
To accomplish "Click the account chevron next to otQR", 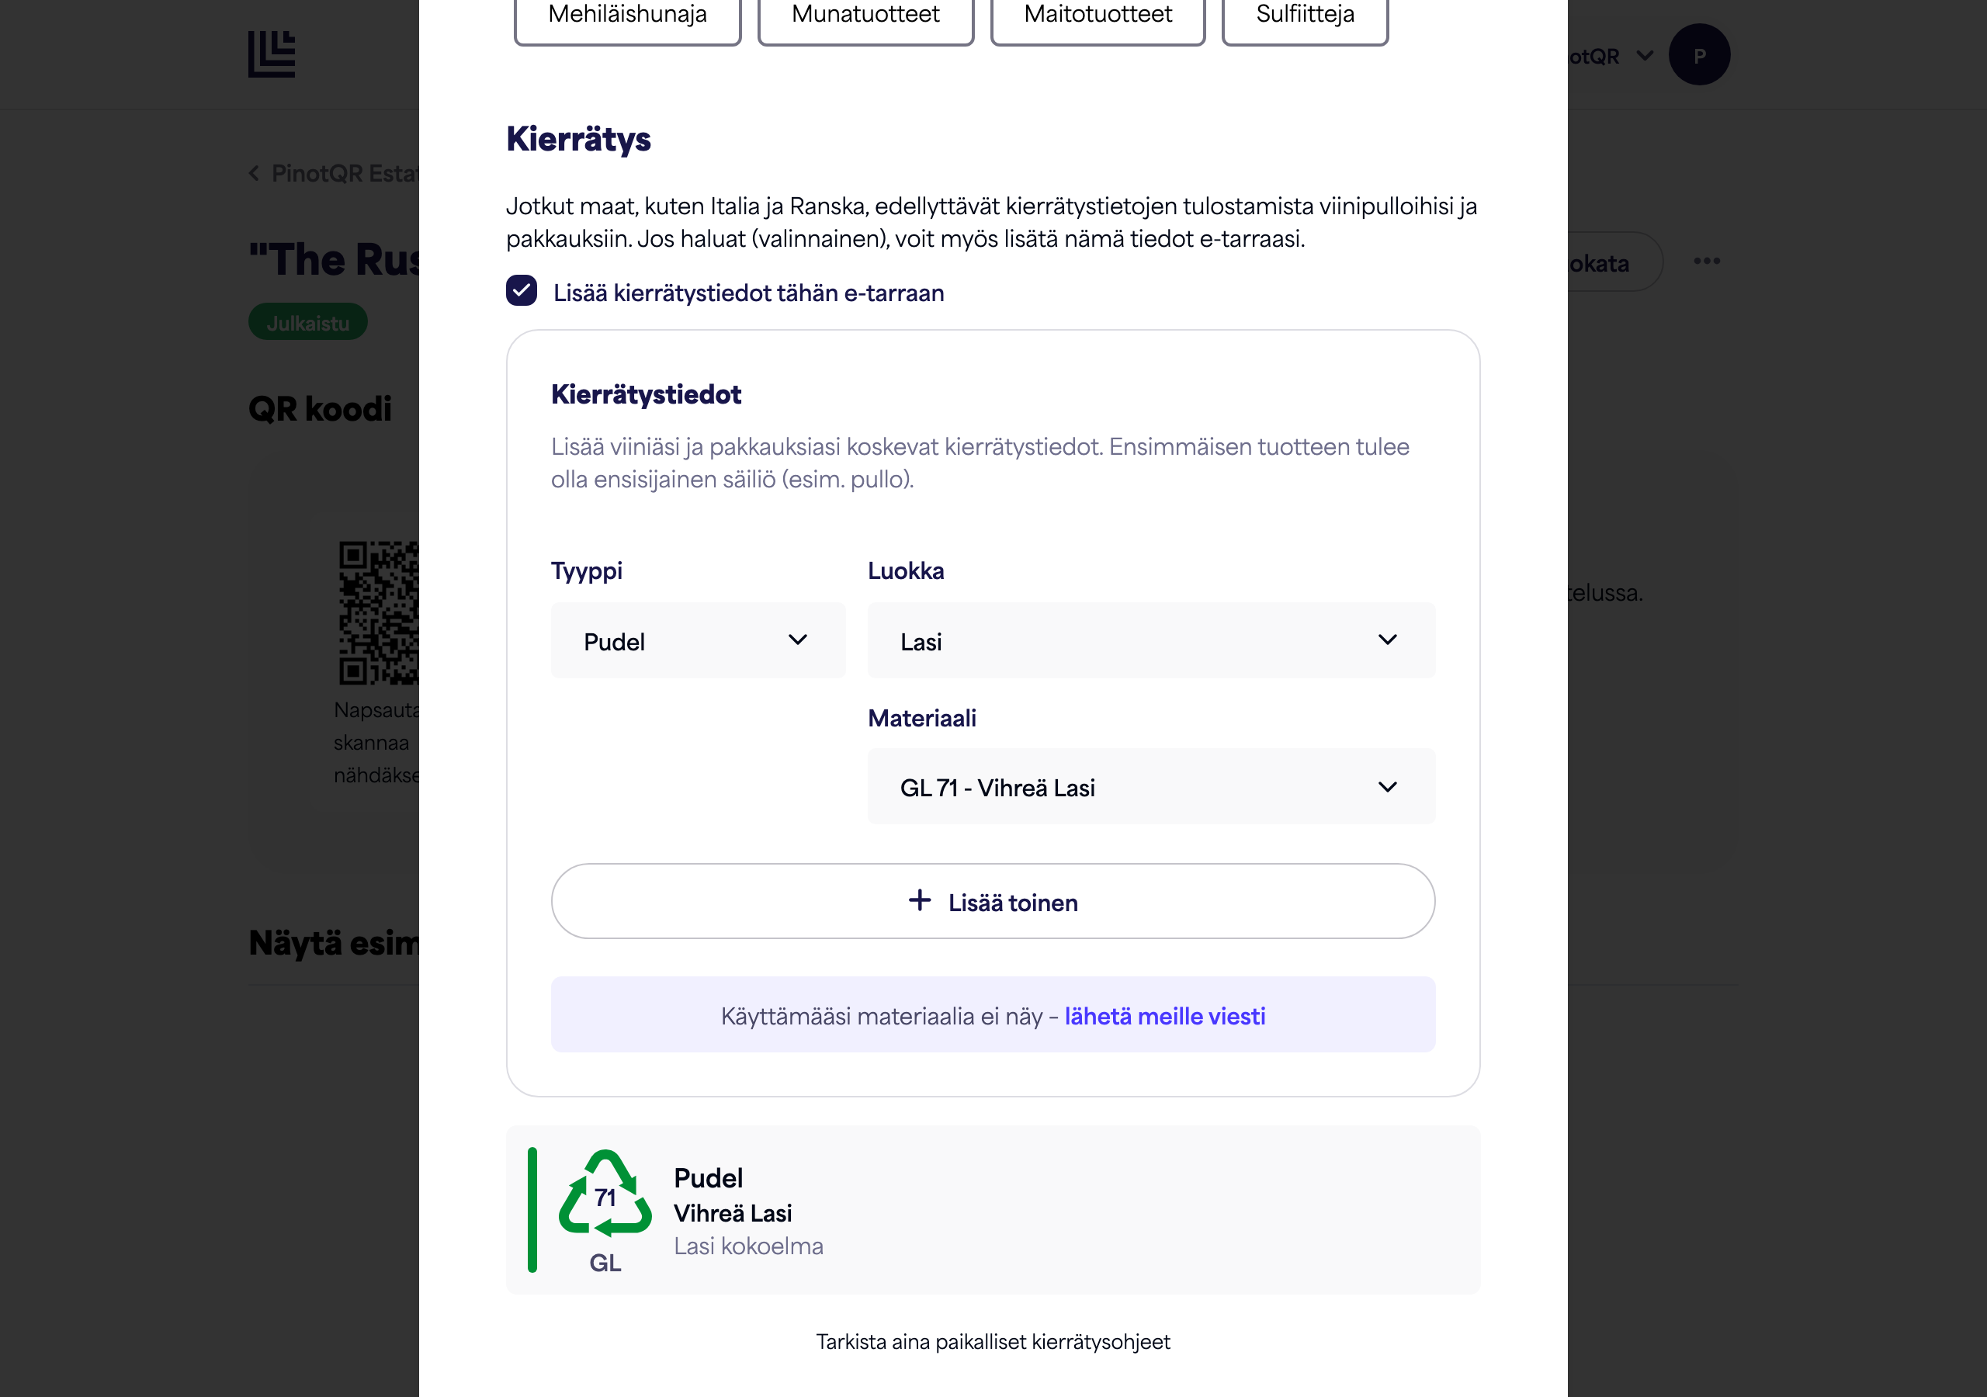I will tap(1645, 55).
